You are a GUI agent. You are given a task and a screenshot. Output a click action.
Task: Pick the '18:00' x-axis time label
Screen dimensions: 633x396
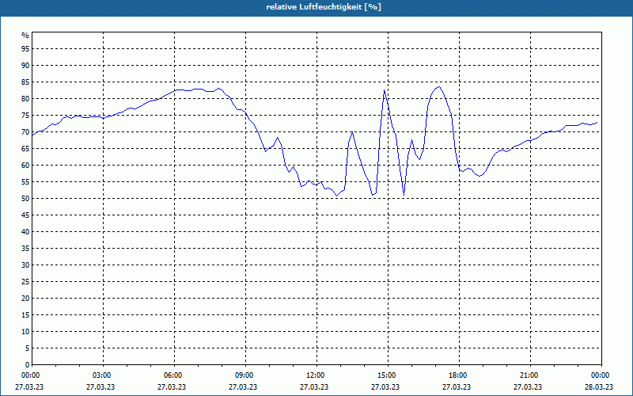tap(459, 375)
